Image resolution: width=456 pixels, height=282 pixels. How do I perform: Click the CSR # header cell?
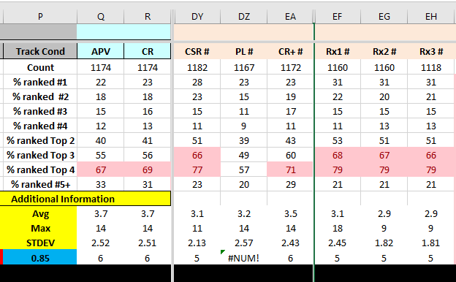[x=197, y=51]
